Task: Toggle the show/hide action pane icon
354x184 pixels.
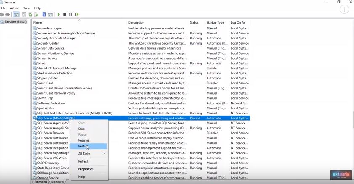Action: point(51,15)
